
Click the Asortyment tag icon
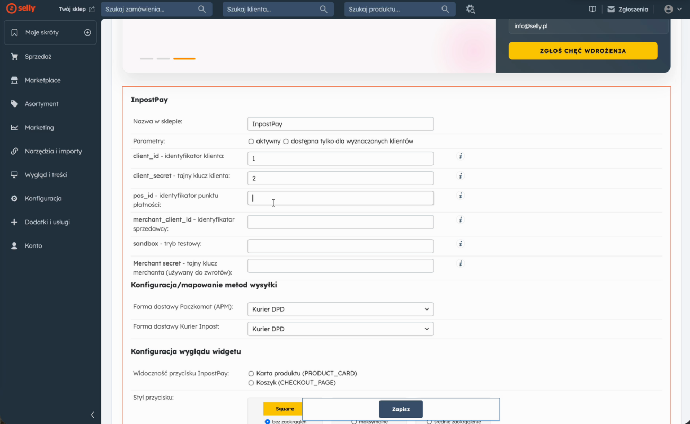point(14,104)
